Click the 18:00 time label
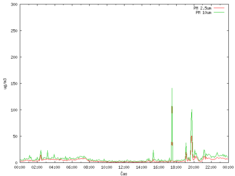The image size is (235, 176). [x=176, y=167]
